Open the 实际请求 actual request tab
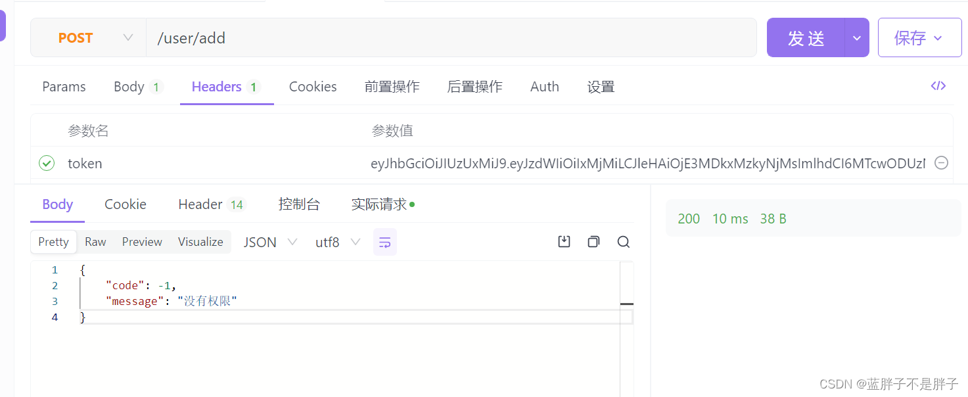This screenshot has width=968, height=397. click(382, 204)
